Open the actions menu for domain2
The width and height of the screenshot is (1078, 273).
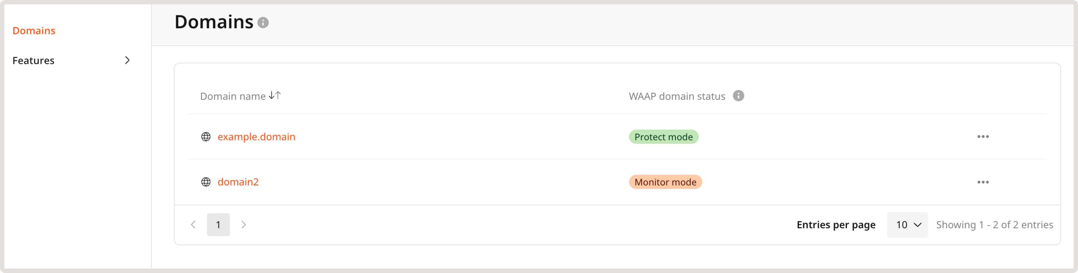point(984,182)
